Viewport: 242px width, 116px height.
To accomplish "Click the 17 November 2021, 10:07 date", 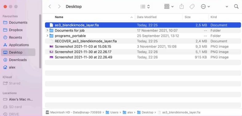I will click(x=157, y=30).
